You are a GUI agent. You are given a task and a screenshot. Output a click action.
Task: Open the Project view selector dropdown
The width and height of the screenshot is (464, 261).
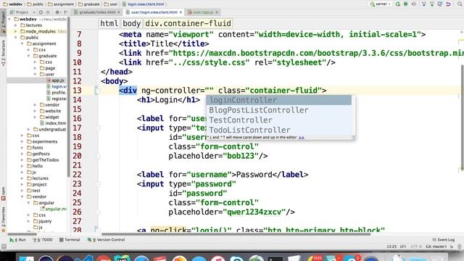click(x=22, y=12)
